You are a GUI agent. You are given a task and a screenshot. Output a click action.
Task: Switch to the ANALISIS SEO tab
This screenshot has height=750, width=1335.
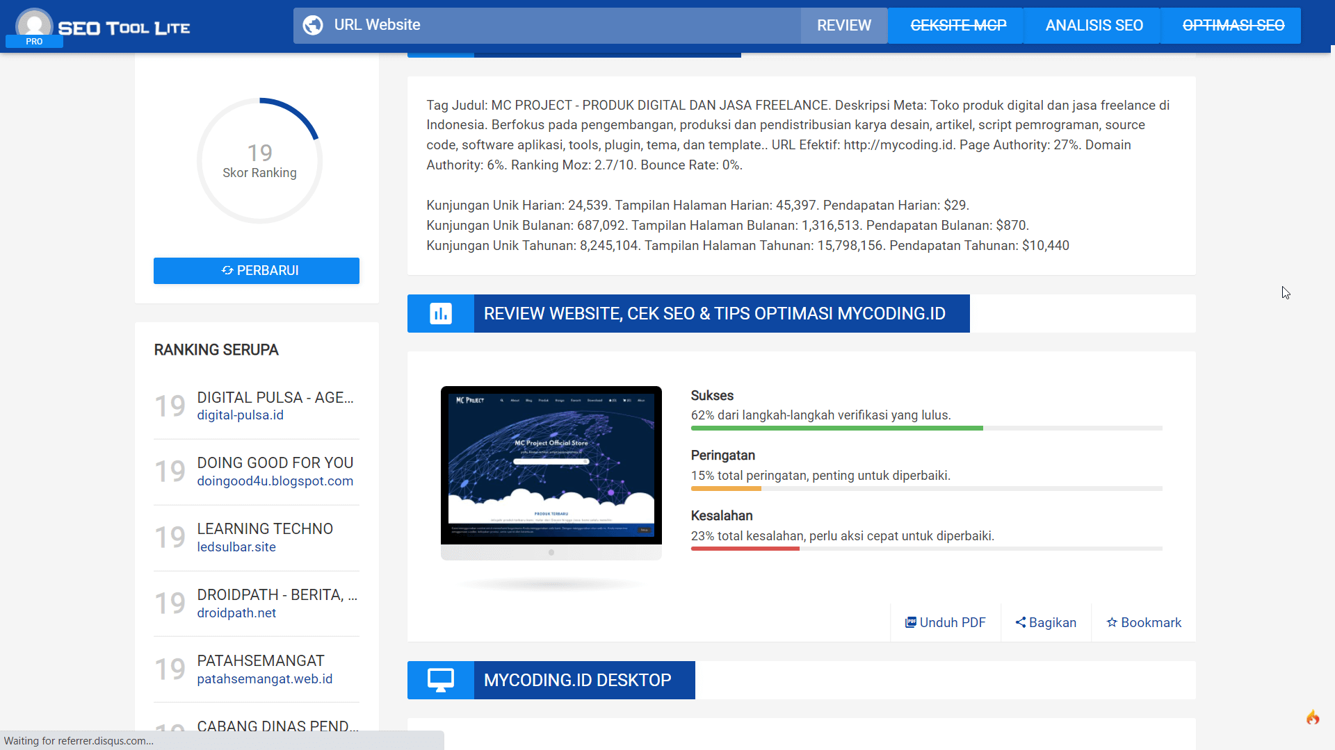(x=1092, y=25)
